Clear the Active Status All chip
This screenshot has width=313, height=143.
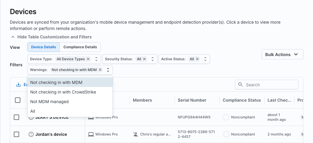(x=197, y=59)
